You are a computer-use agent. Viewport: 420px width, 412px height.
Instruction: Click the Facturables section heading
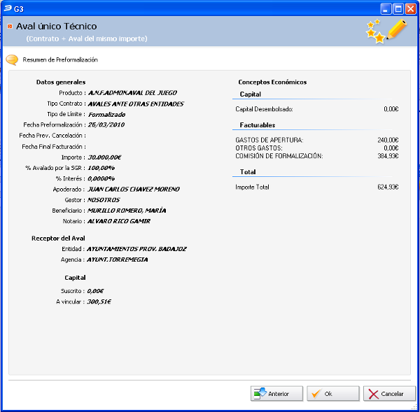coord(258,125)
